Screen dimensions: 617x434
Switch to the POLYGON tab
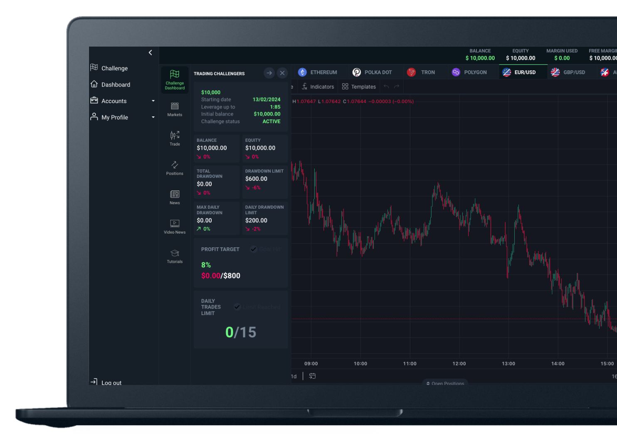pyautogui.click(x=469, y=72)
